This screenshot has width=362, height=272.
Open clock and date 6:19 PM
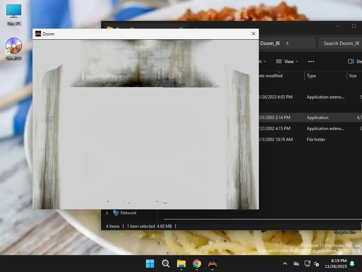pos(336,263)
